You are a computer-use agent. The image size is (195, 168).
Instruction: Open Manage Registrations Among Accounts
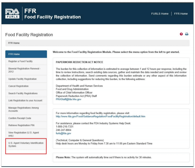coord(26,109)
